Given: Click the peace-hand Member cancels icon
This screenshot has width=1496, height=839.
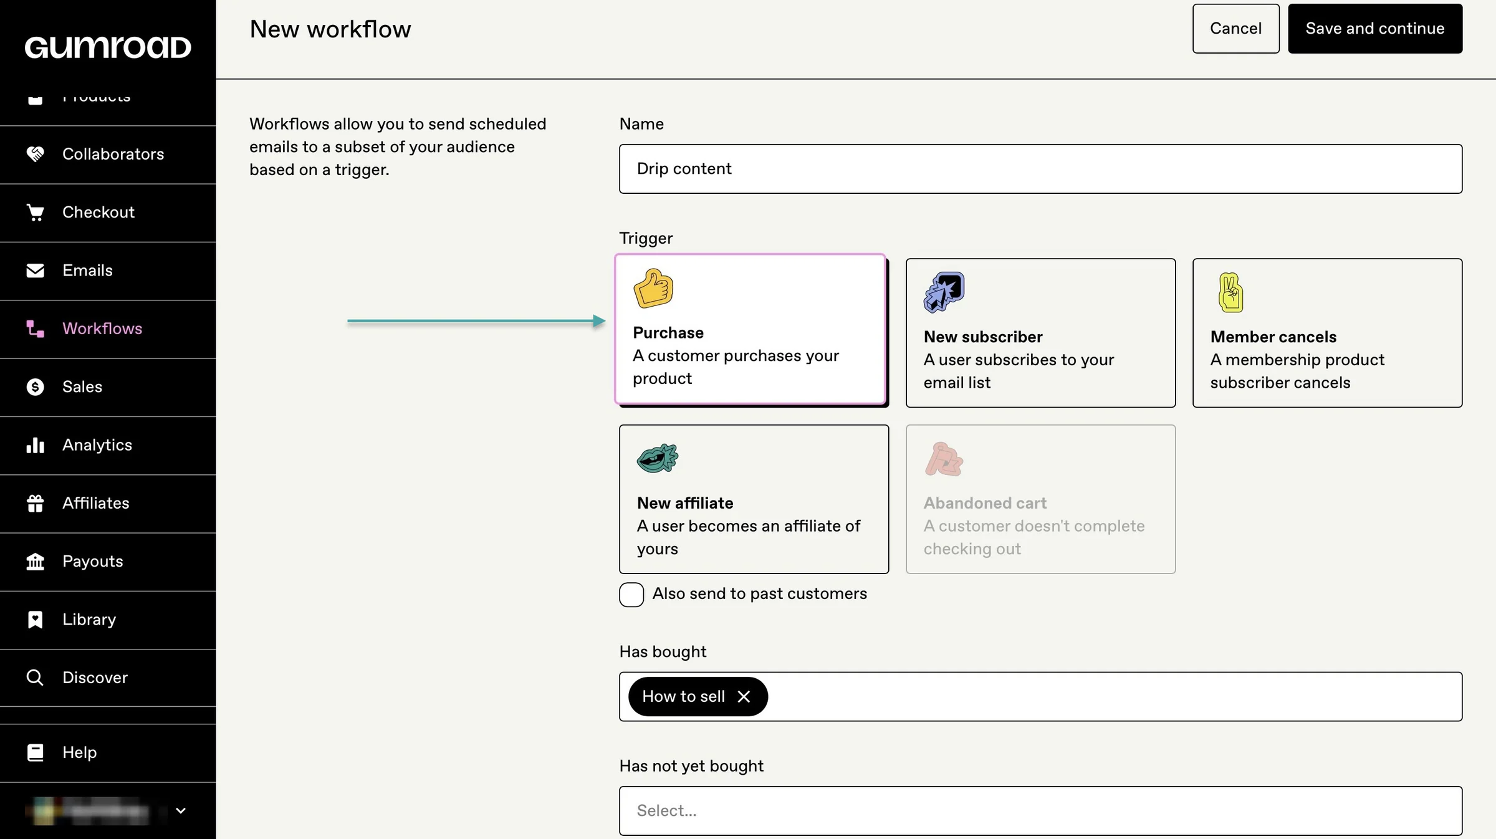Looking at the screenshot, I should point(1230,292).
